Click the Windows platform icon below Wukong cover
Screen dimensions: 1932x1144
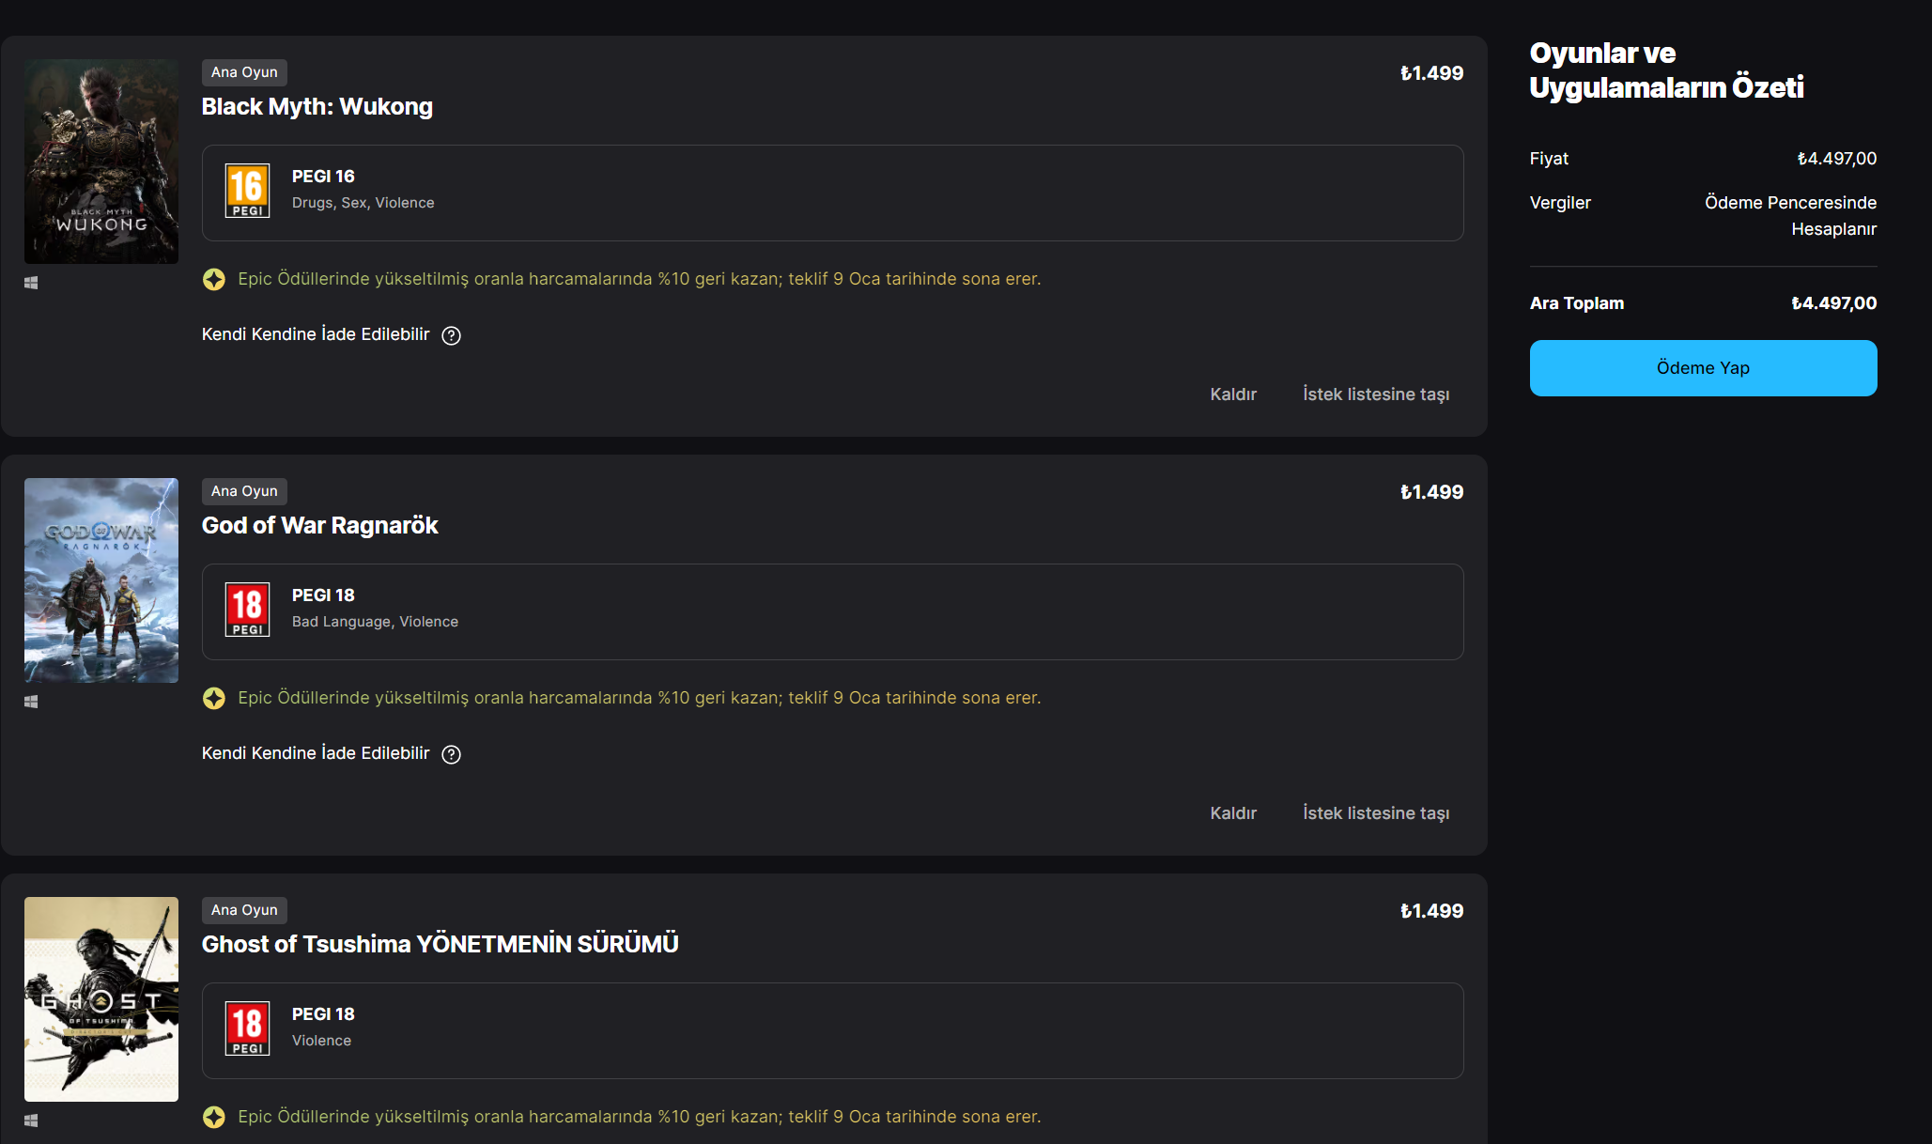pyautogui.click(x=31, y=283)
